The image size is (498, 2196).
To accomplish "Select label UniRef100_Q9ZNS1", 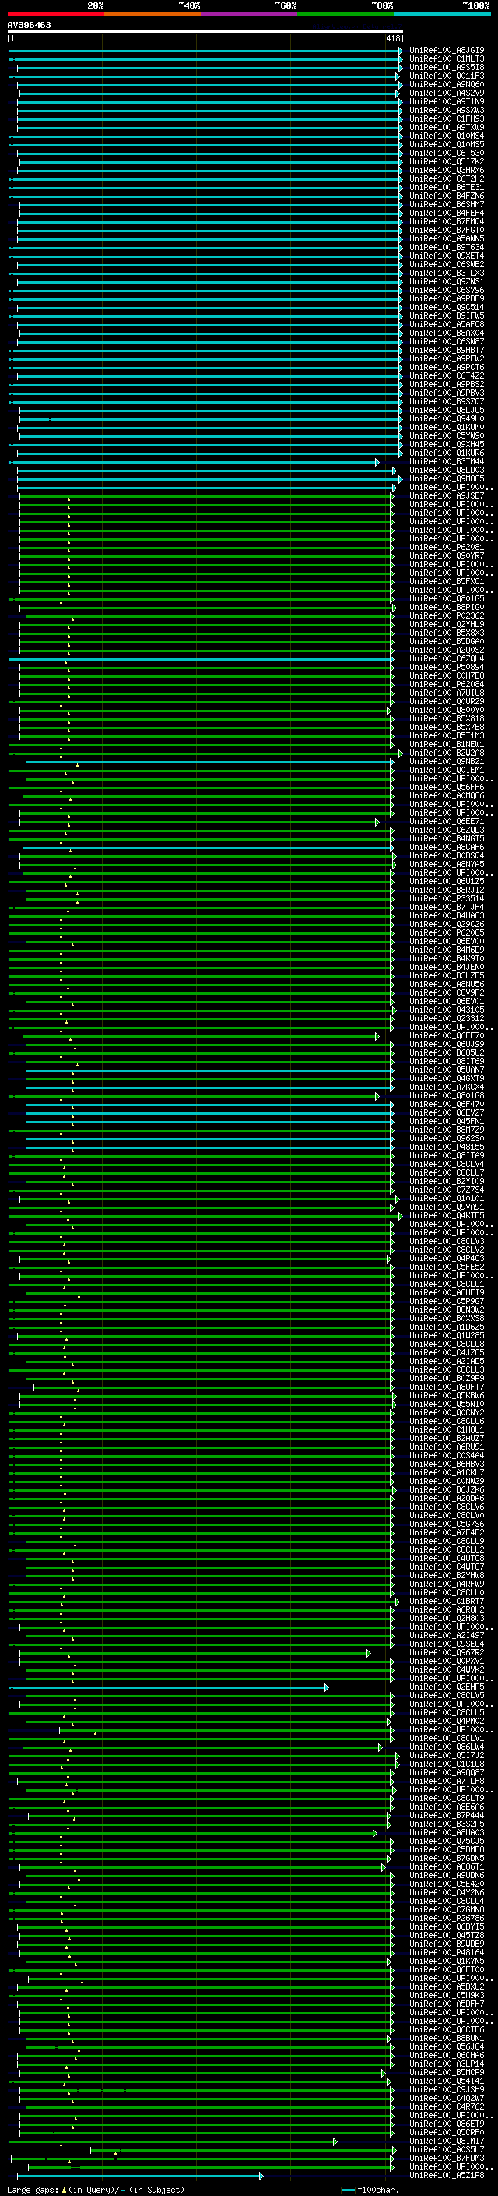I will pos(447,281).
